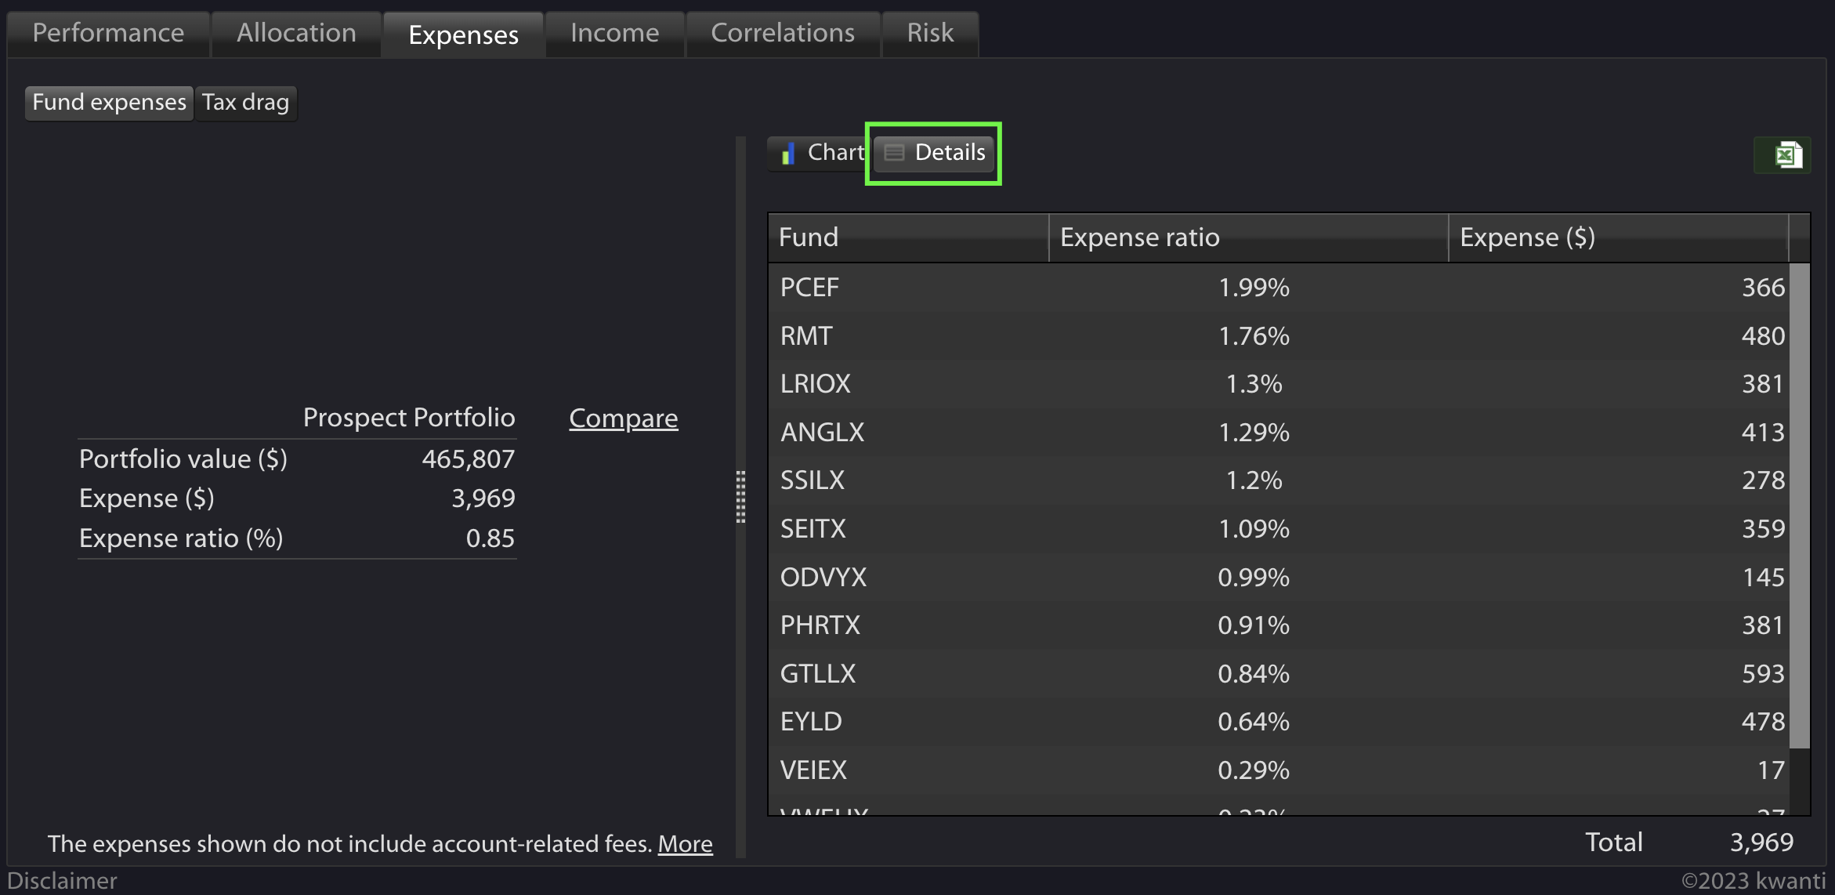The width and height of the screenshot is (1835, 895).
Task: Switch to the Correlations tab
Action: pos(782,32)
